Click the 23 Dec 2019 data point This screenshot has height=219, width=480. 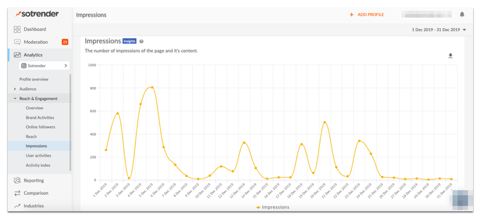point(359,141)
